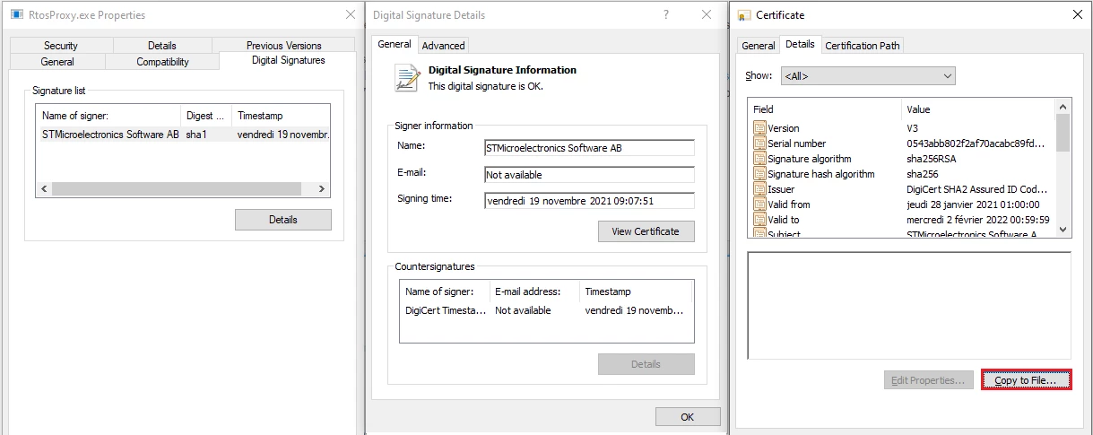Open the General tab in Certificate window

tap(759, 46)
